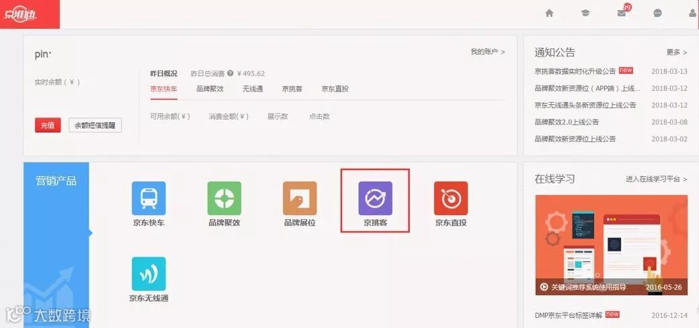Open the mail icon with 99 badge

[x=622, y=13]
